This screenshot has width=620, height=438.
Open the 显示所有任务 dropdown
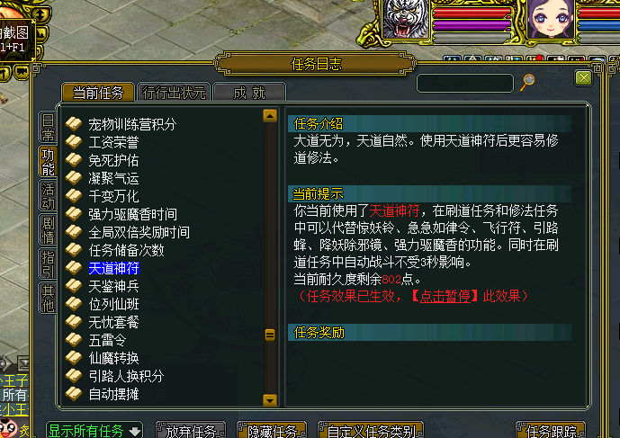pos(94,431)
